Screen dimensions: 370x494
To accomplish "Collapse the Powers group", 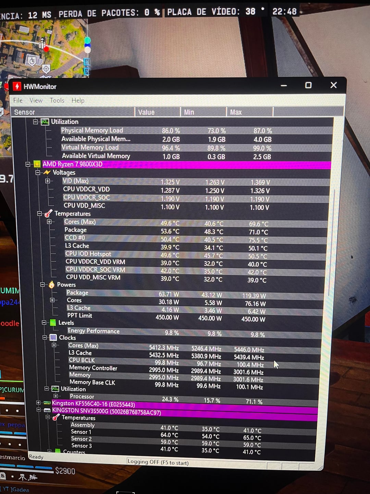I will [x=42, y=284].
